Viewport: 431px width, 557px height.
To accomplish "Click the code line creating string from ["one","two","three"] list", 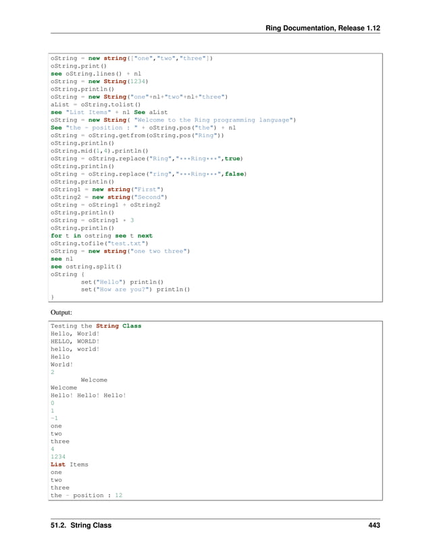I will pyautogui.click(x=132, y=58).
